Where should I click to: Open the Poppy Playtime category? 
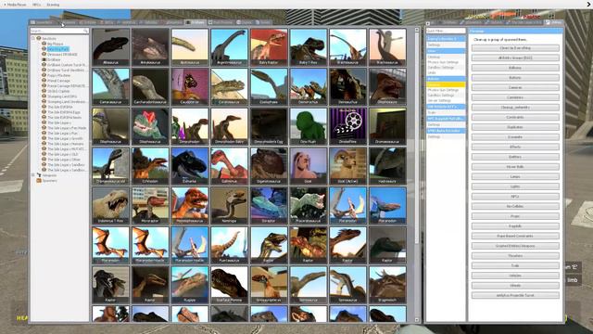pos(58,75)
